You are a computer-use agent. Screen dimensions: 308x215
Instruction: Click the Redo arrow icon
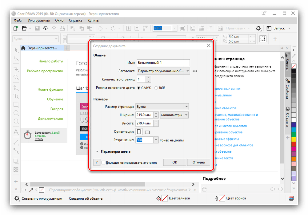[113, 29]
